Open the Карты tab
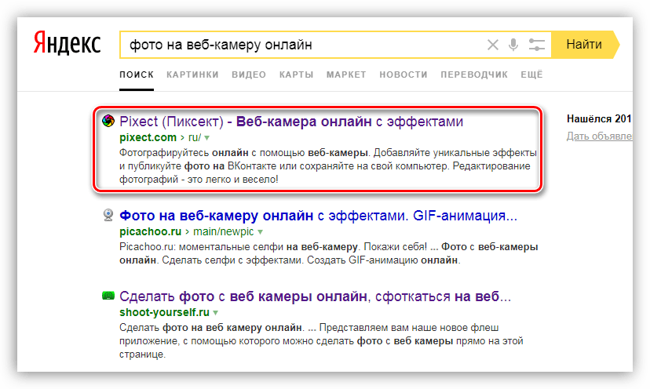This screenshot has height=389, width=650. pyautogui.click(x=296, y=75)
